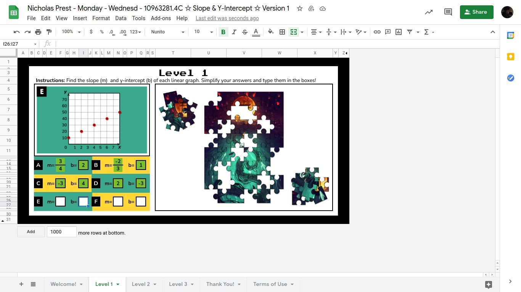Screen dimensions: 521x292
Task: Toggle merge cells button
Action: (x=294, y=32)
